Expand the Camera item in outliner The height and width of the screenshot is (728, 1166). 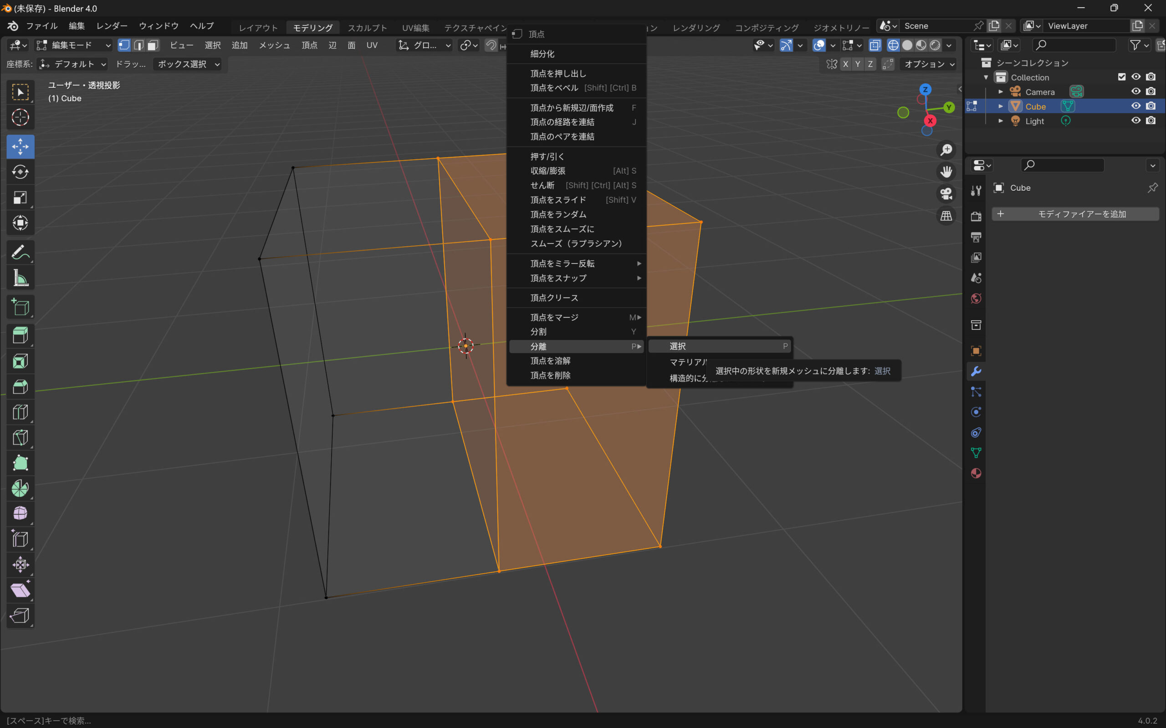[x=1001, y=92]
